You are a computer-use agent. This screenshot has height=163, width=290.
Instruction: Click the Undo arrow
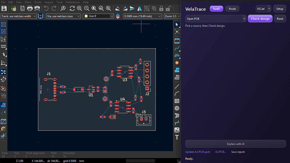click(x=46, y=8)
